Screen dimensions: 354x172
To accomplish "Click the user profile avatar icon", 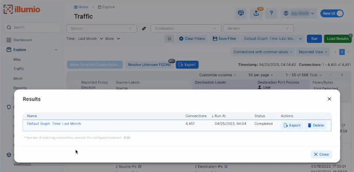I will [286, 14].
